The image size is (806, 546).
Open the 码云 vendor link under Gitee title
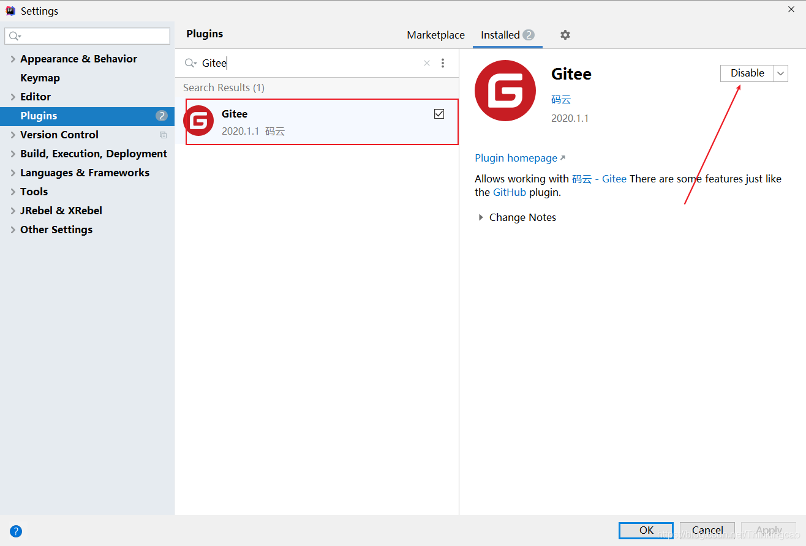[x=561, y=100]
